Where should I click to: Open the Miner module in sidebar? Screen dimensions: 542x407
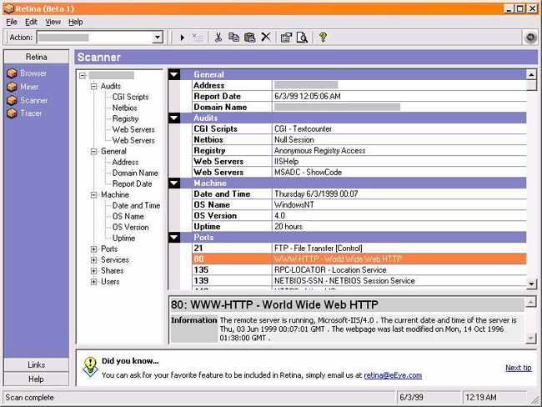click(x=23, y=87)
